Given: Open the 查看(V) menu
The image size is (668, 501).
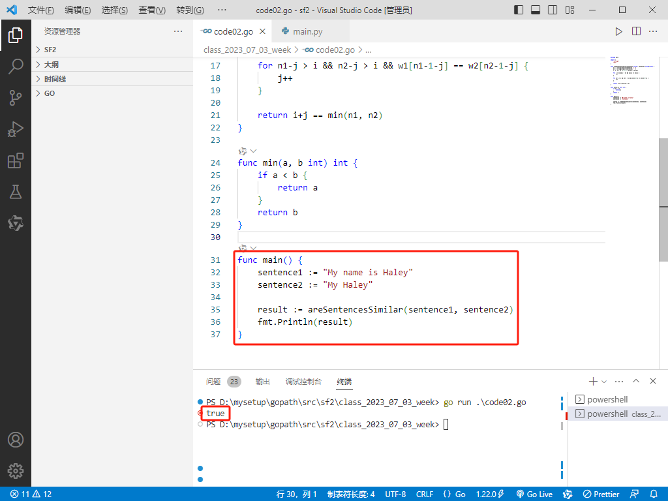Looking at the screenshot, I should point(152,10).
